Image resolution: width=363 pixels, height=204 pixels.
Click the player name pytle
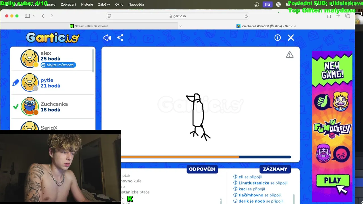click(x=47, y=80)
